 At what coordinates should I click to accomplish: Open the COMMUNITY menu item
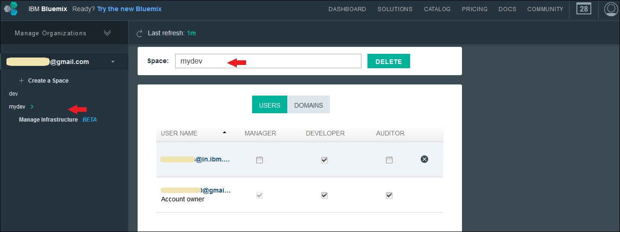point(545,9)
